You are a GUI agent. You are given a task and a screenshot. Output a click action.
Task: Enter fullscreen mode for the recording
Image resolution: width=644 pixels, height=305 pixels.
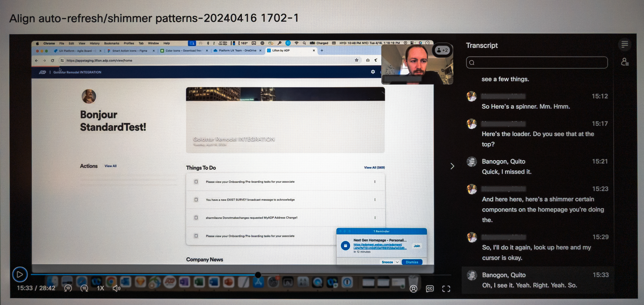[446, 289]
